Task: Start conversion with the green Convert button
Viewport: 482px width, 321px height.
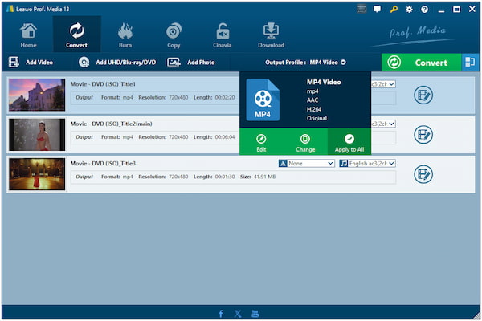Action: tap(421, 63)
